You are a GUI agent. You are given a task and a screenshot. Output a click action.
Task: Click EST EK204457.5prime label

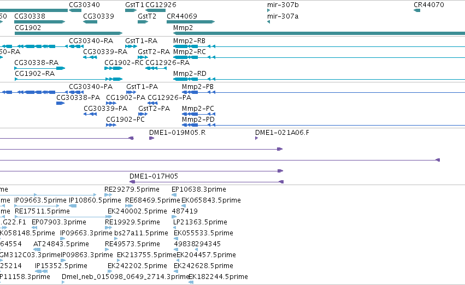point(206,255)
